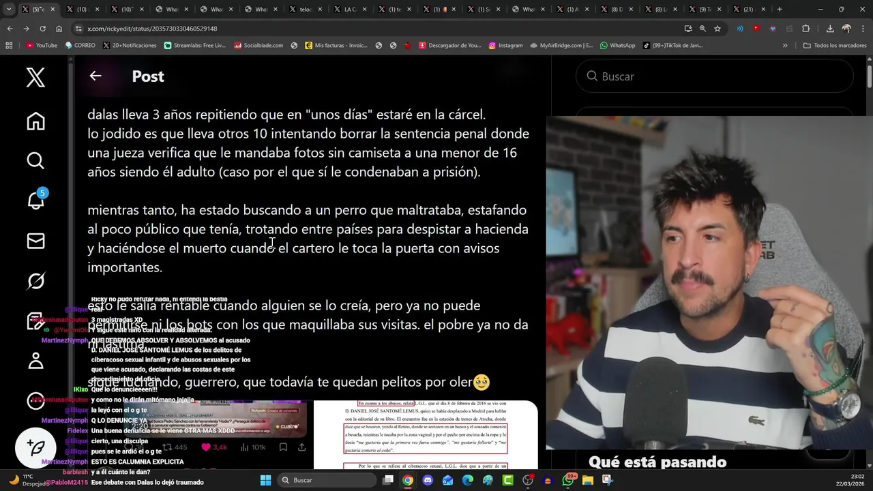Close the active '(5)' tab

click(53, 10)
